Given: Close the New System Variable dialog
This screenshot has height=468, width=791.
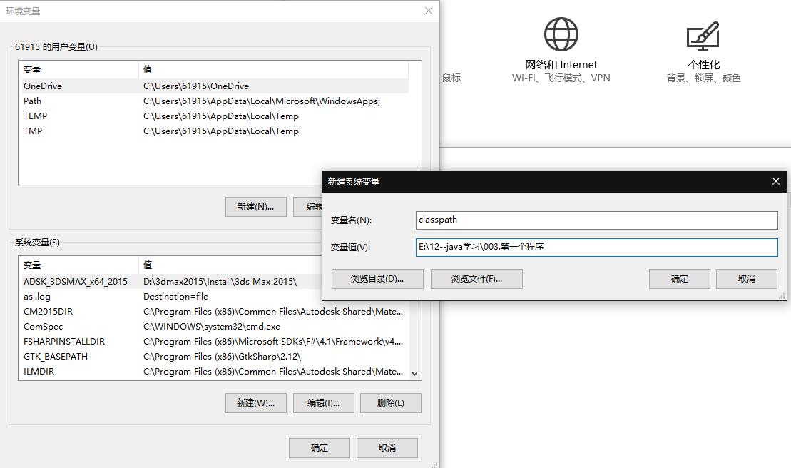Looking at the screenshot, I should coord(776,181).
